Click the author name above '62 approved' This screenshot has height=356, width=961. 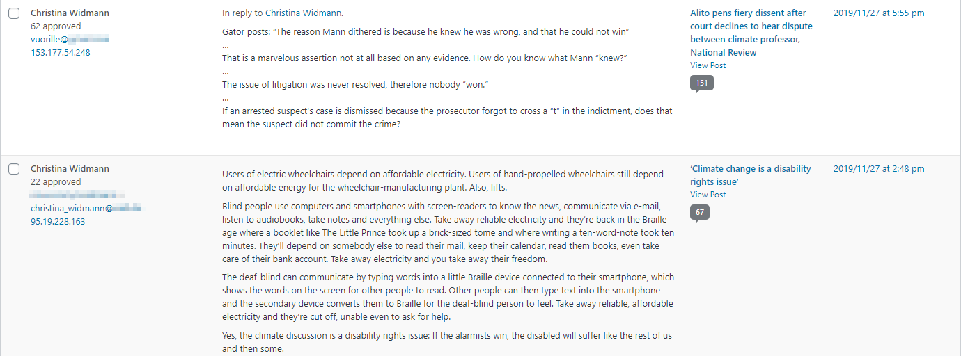coord(70,13)
